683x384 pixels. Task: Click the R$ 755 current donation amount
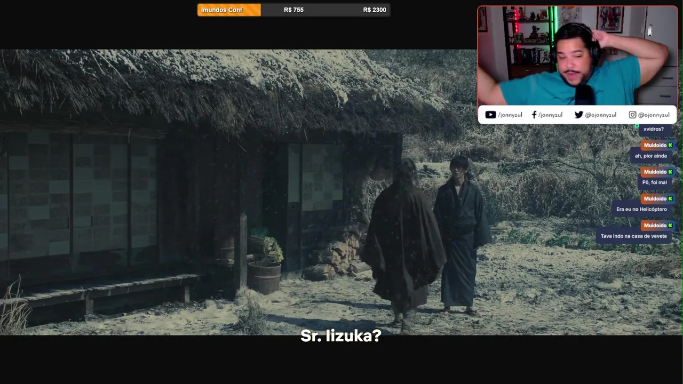294,10
